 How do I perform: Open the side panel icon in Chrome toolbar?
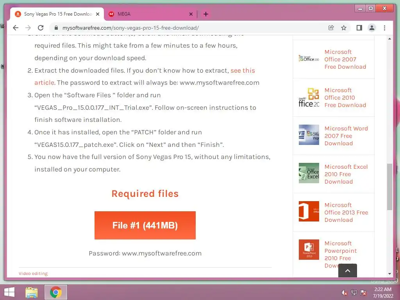[x=359, y=28]
